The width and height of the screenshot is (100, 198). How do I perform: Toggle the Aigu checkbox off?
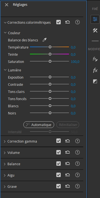[x=59, y=175]
